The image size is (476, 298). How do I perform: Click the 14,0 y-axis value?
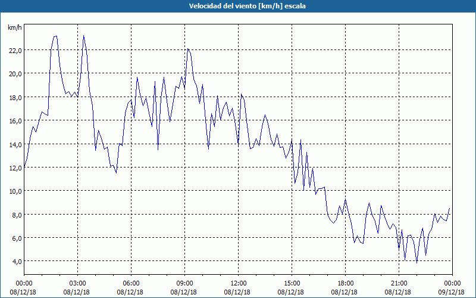15,144
